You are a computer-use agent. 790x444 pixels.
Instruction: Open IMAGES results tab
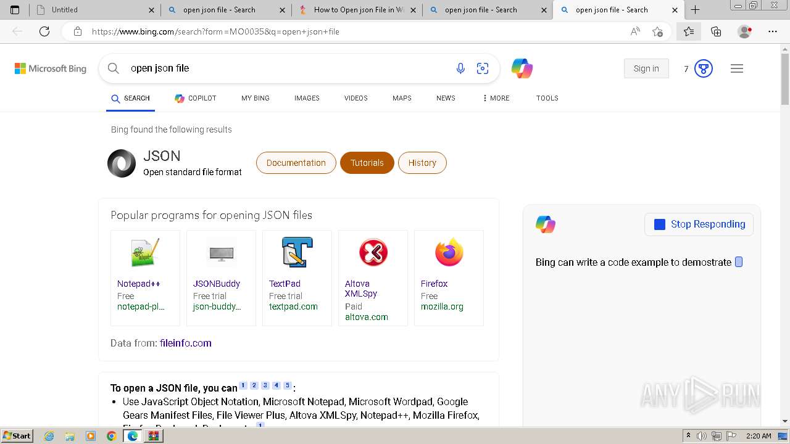[307, 98]
